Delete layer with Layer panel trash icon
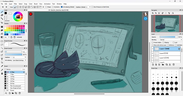The width and height of the screenshot is (183, 96). point(173,65)
